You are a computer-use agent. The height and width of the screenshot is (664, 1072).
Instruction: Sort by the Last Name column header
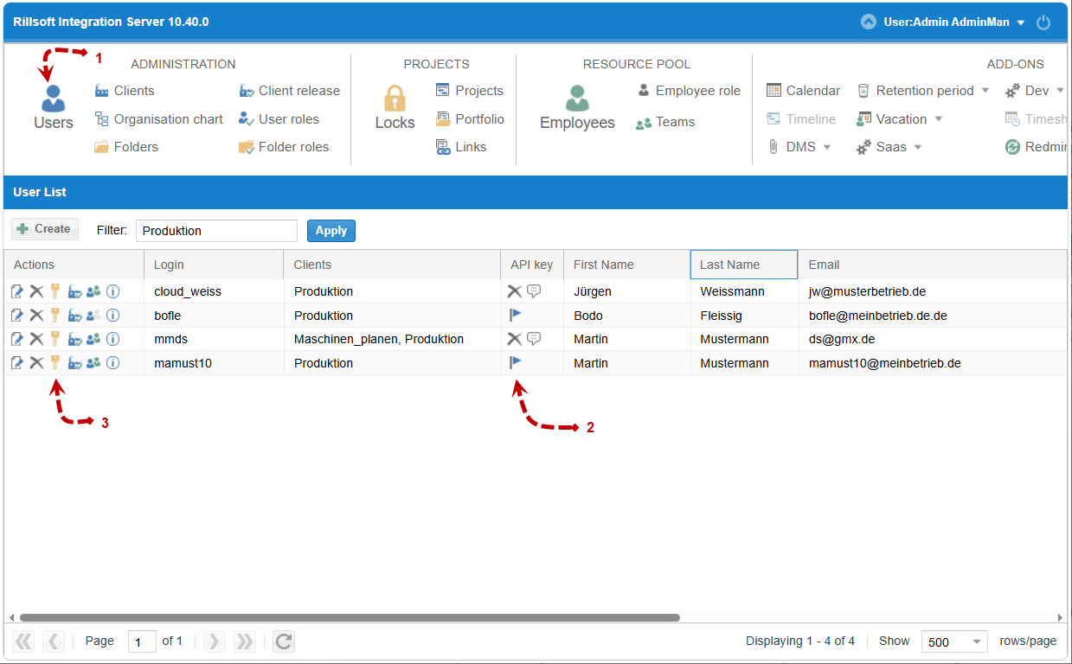pos(744,265)
